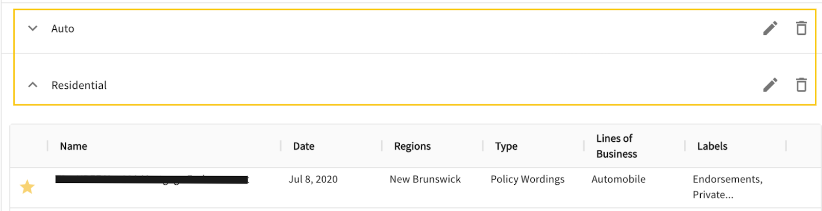Sort by the Name column header
This screenshot has width=822, height=211.
coord(73,146)
